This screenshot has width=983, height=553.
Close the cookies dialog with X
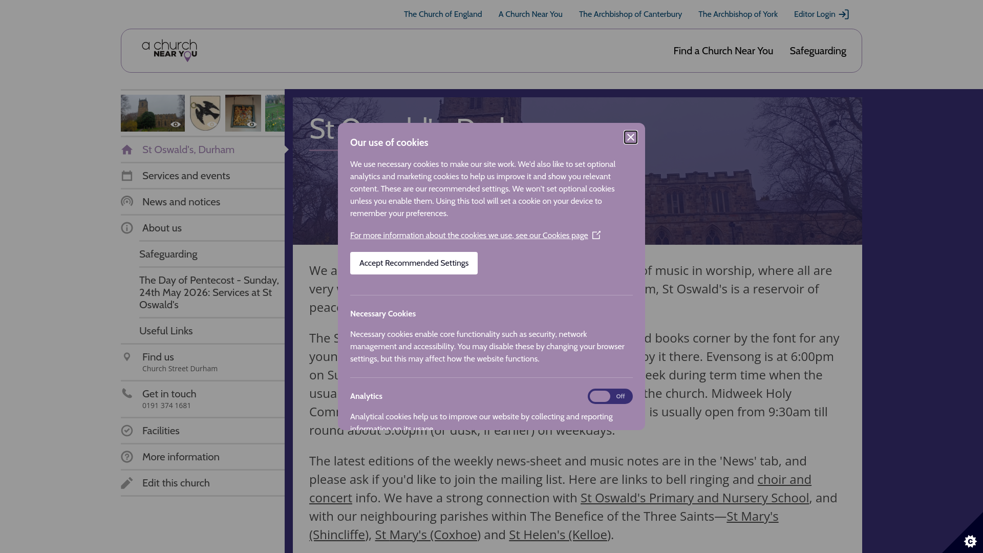click(631, 137)
